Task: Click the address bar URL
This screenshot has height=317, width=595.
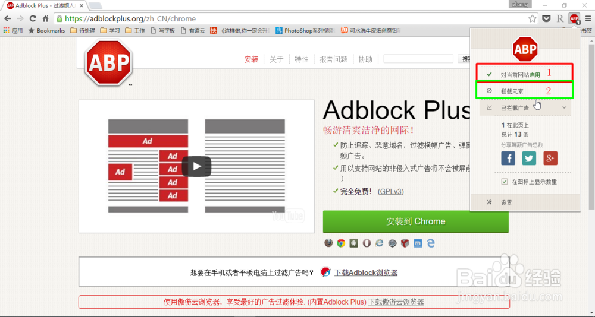Action: point(130,18)
